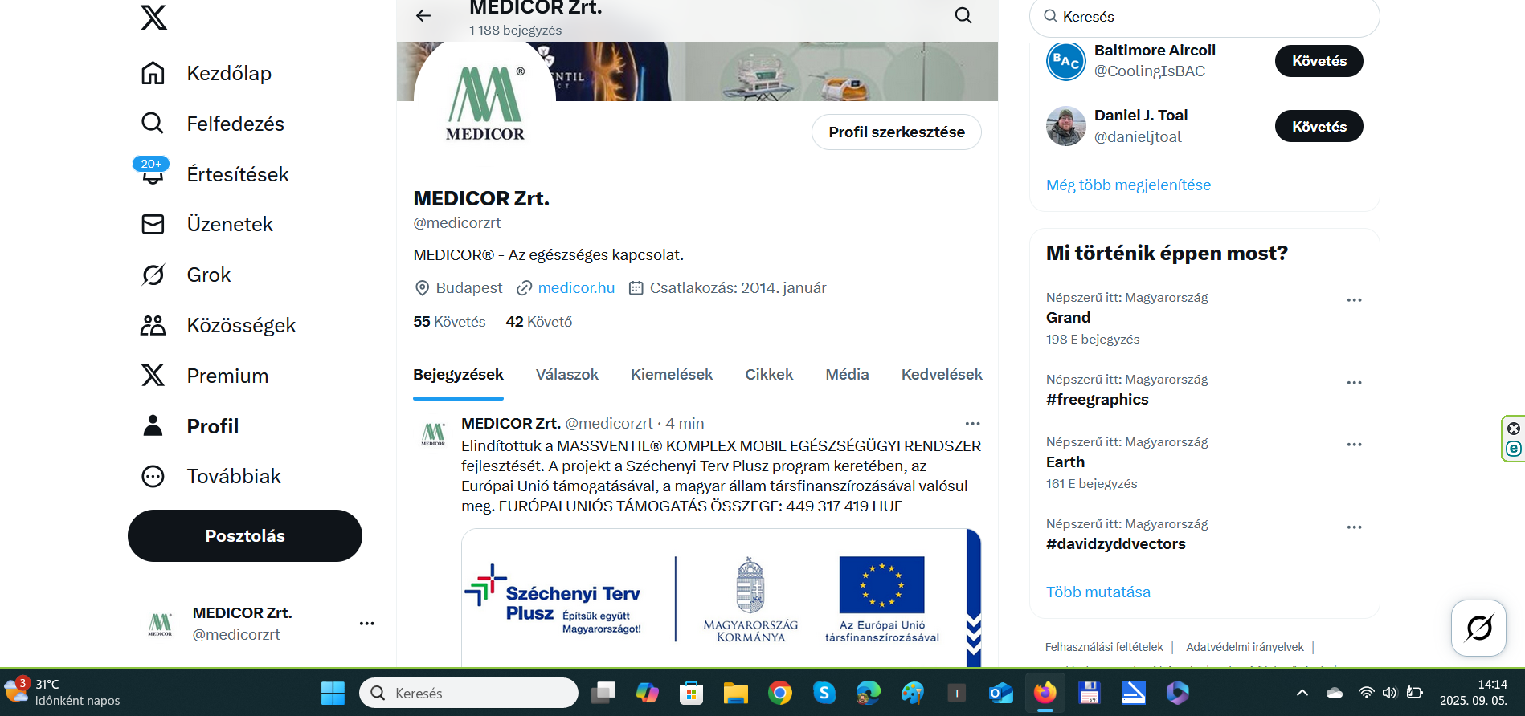Click the back arrow in profile header
Image resolution: width=1525 pixels, height=716 pixels.
(x=423, y=15)
